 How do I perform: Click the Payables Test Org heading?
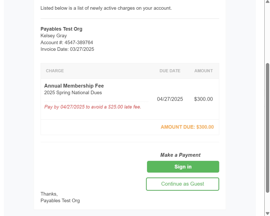(61, 29)
